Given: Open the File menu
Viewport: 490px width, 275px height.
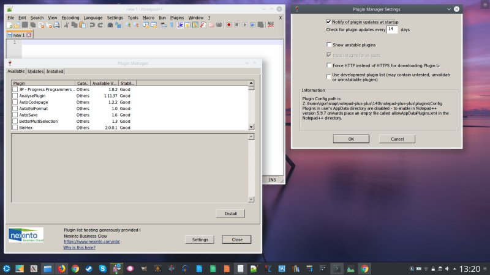Looking at the screenshot, I should click(10, 18).
